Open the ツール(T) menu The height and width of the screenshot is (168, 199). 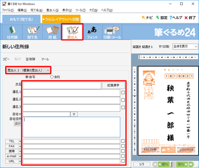pyautogui.click(x=80, y=10)
